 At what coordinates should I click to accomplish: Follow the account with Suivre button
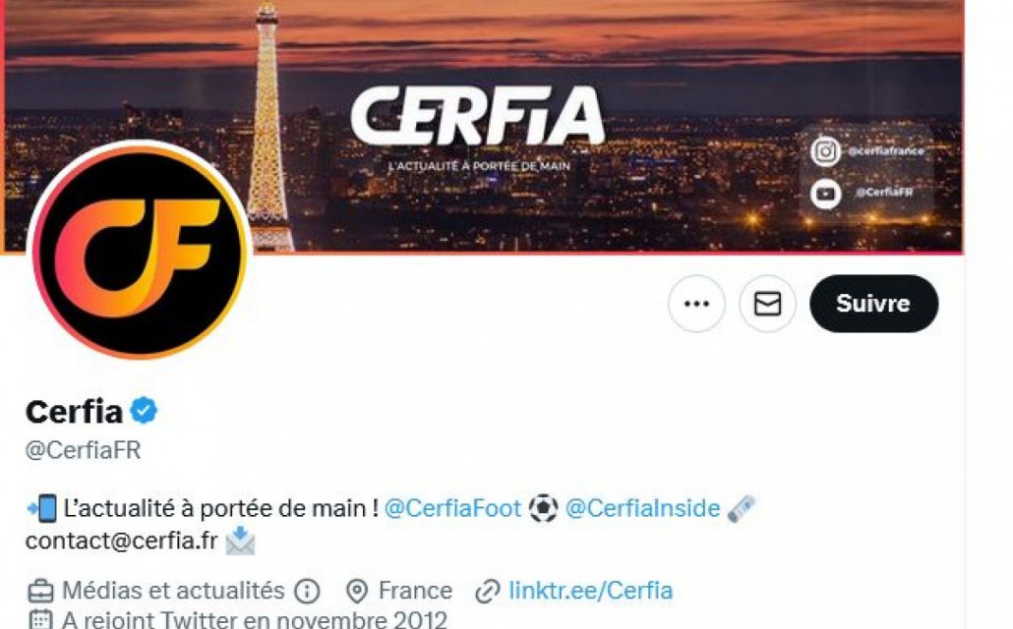tap(873, 304)
